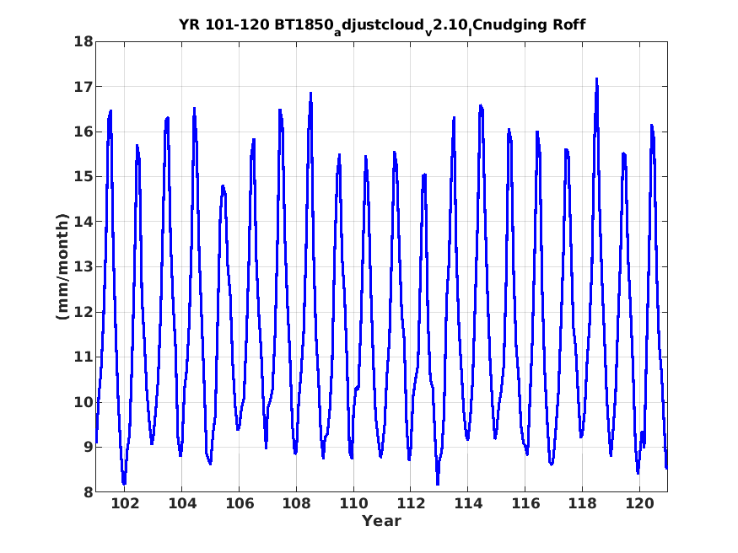The image size is (738, 553).
Task: Click the lowest trough near year 113
Action: (437, 484)
